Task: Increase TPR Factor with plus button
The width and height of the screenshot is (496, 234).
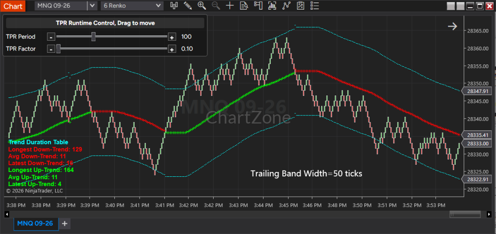Action: pos(172,49)
